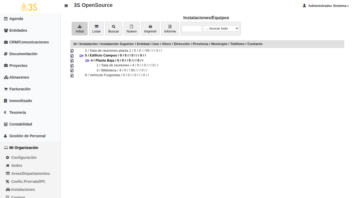353x198 pixels.
Task: Open the Informe report button
Action: 170,29
